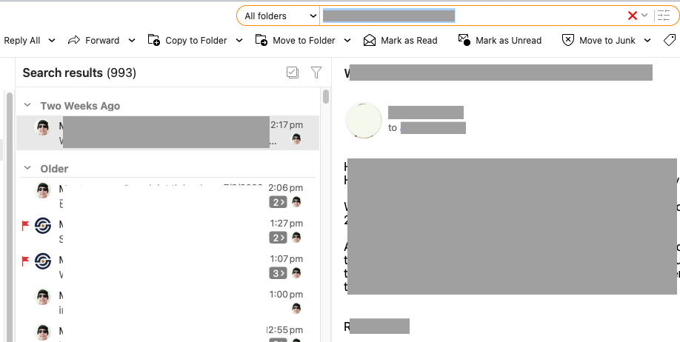Toggle red flag on the 1:27 pm message
This screenshot has width=680, height=342.
tap(26, 225)
